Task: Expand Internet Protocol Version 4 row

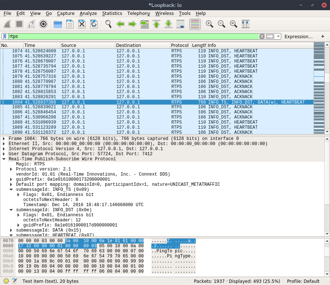Action: click(4, 149)
